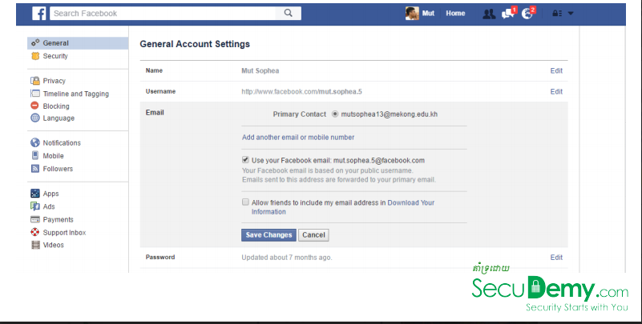Open the notifications globe icon
The image size is (642, 324).
coord(527,14)
